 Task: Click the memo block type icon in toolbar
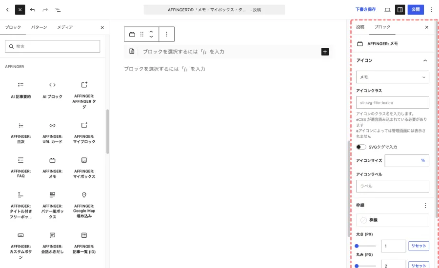click(x=132, y=34)
